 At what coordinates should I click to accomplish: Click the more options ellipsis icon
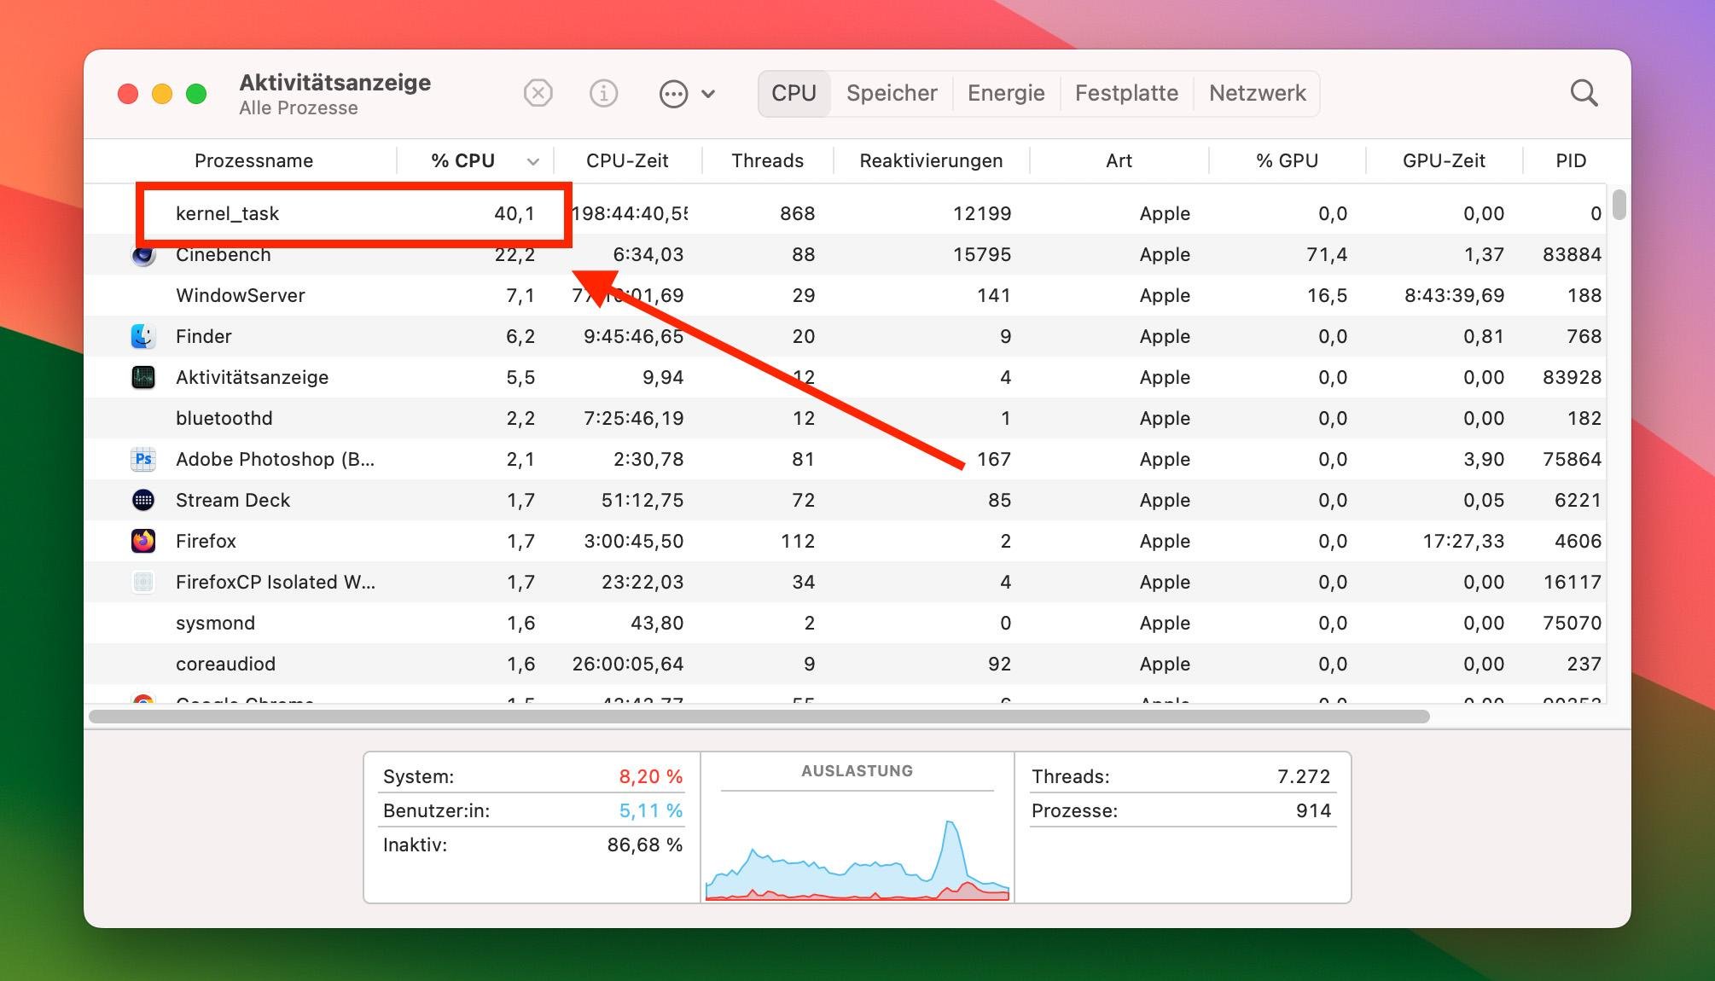point(673,94)
